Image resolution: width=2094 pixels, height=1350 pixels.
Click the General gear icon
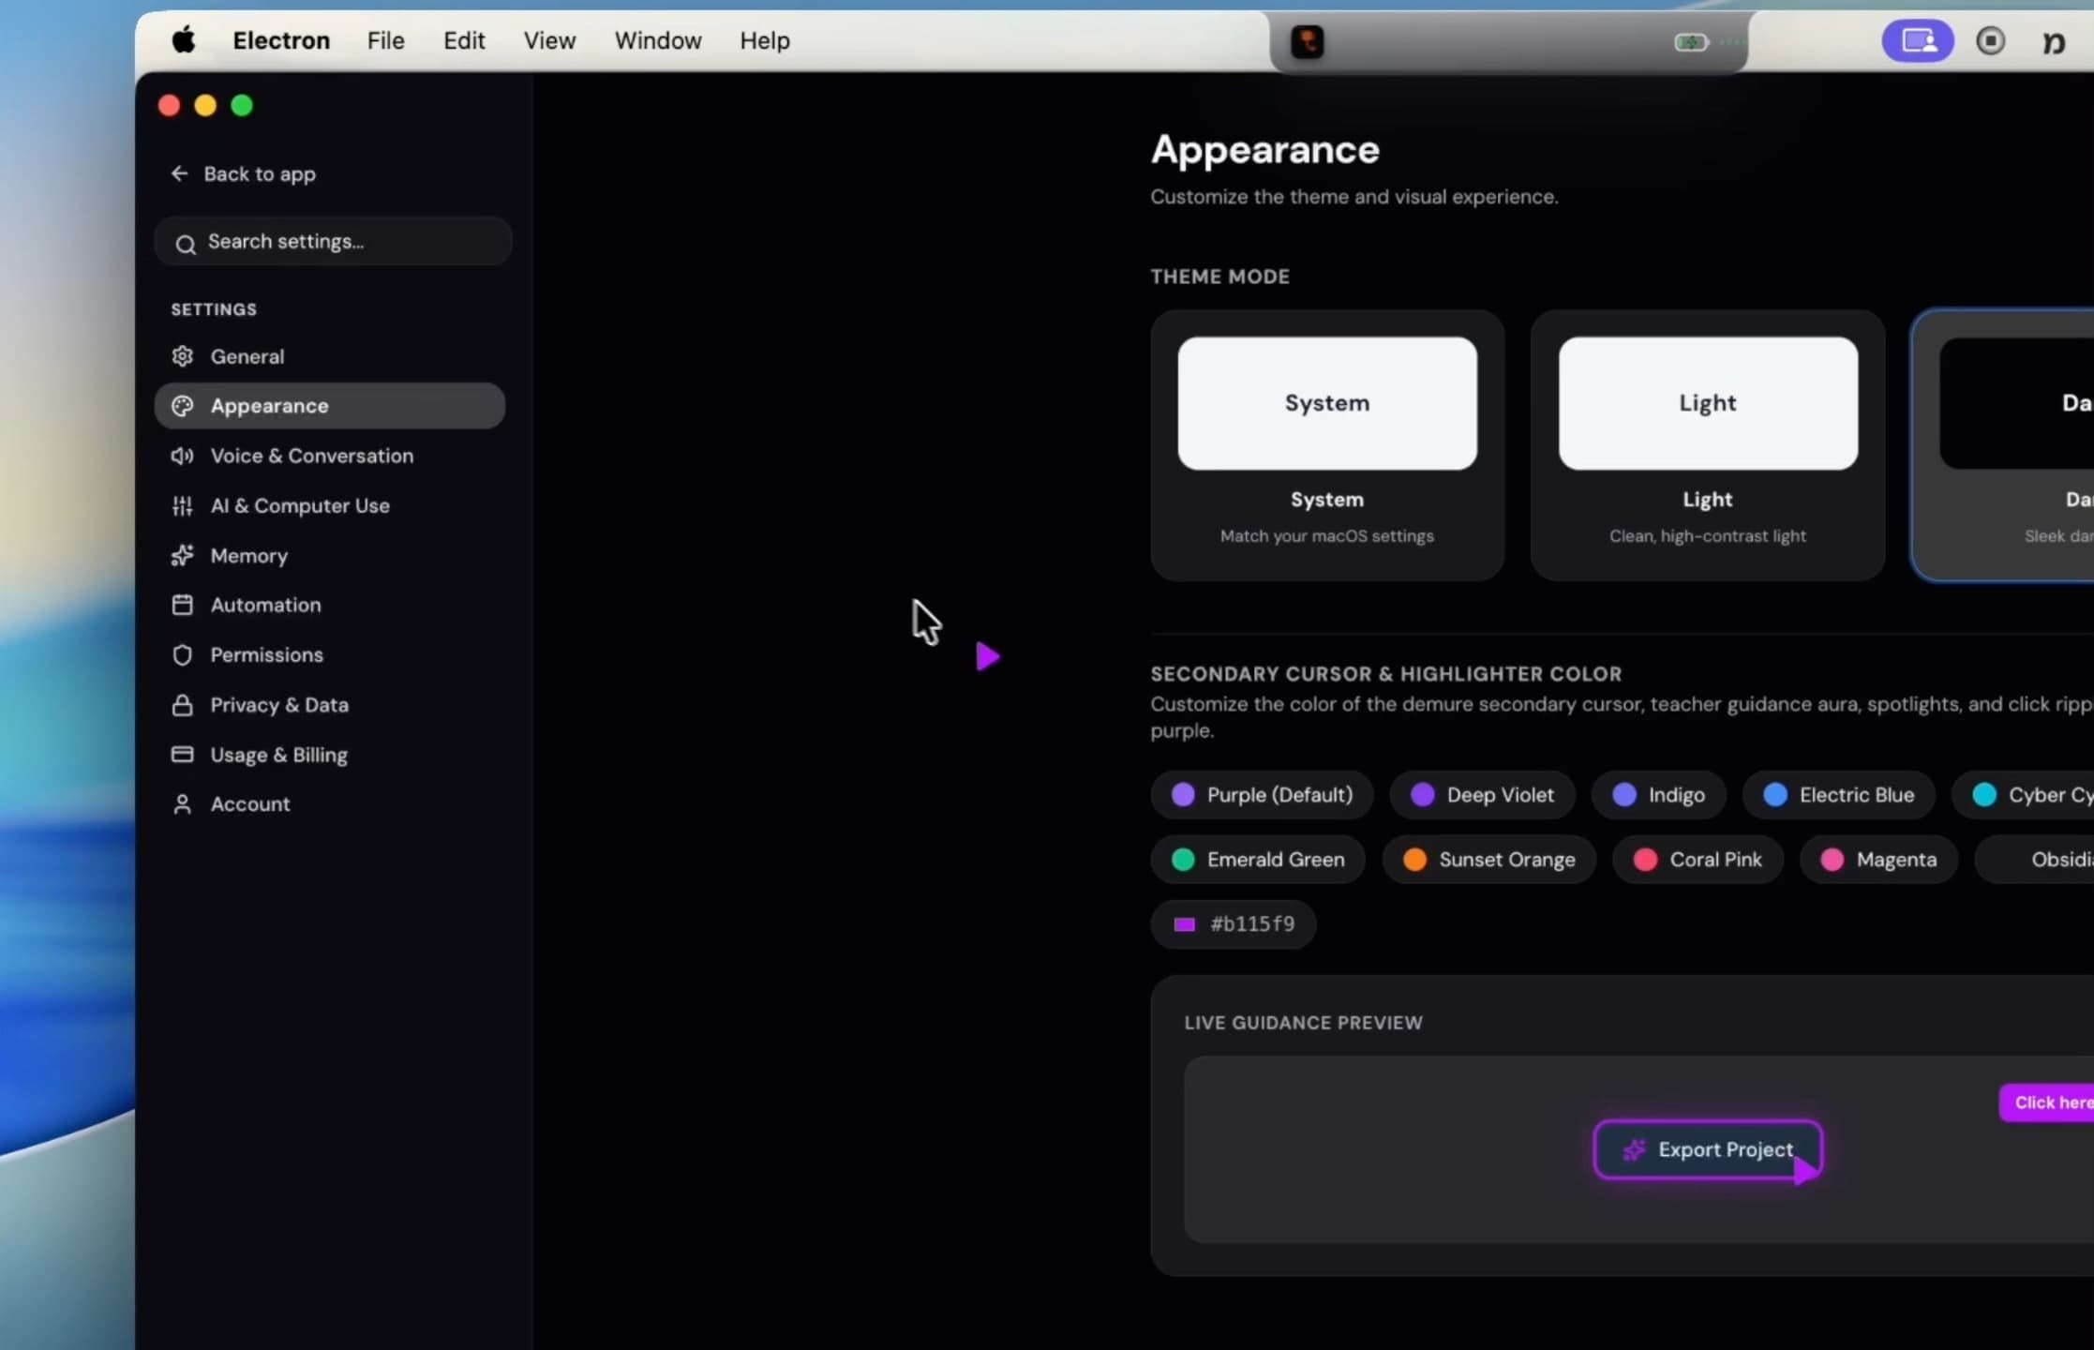point(183,356)
